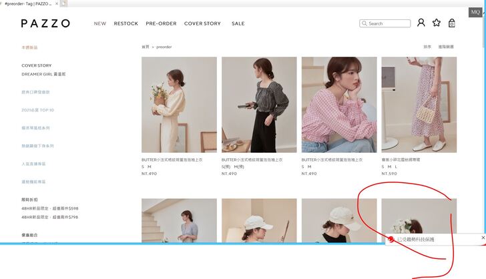
Task: Open the star wishlist icon
Action: pyautogui.click(x=437, y=23)
